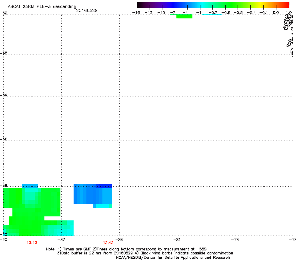The width and height of the screenshot is (296, 260).
Task: Click the 13:43 time nearest -84 longitude
Action: tap(108, 243)
